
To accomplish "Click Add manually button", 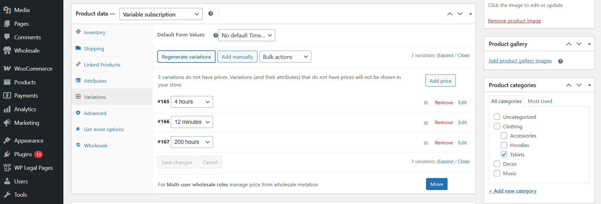I will click(237, 57).
